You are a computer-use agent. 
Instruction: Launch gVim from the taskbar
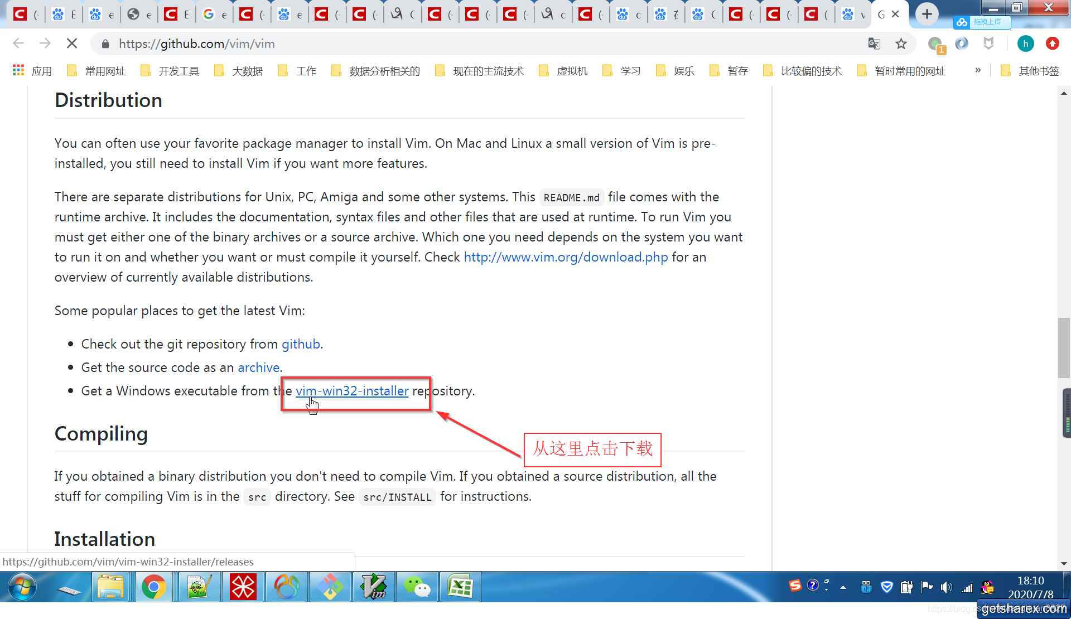point(373,587)
